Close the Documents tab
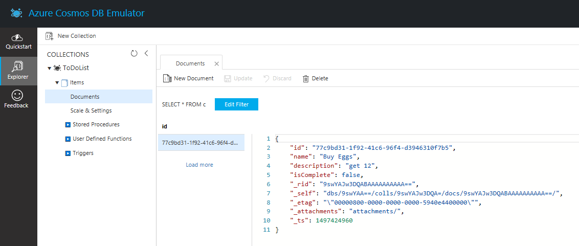The image size is (579, 246). click(216, 64)
